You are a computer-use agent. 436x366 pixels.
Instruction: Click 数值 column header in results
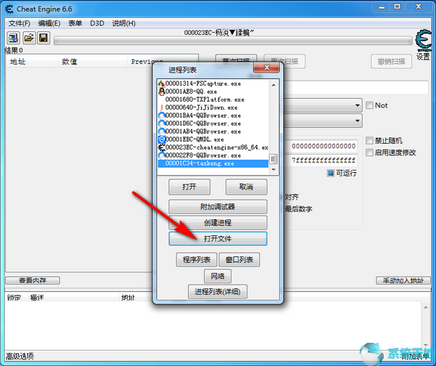pos(92,62)
